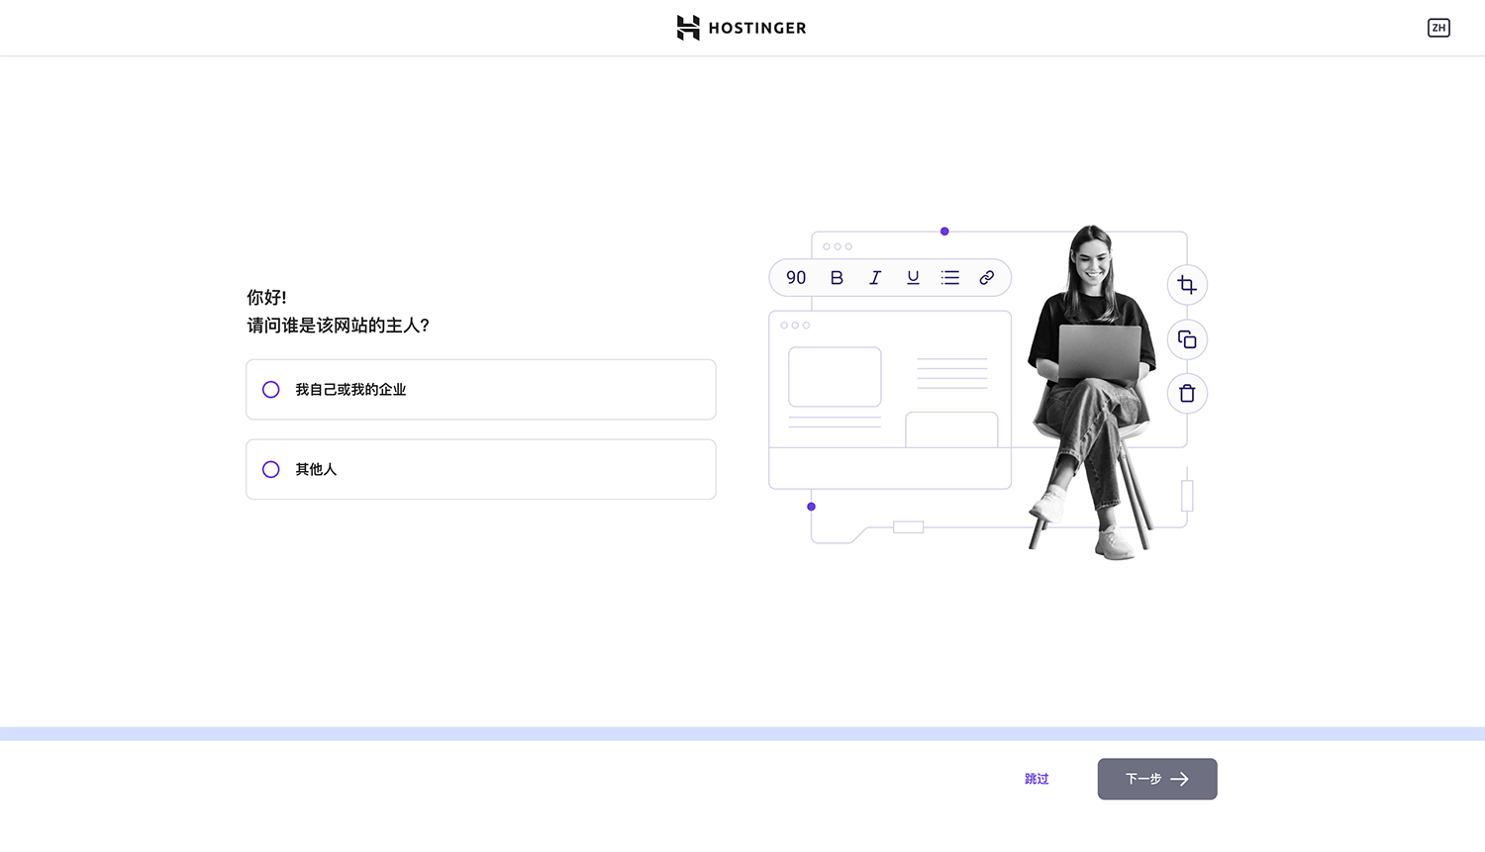Click the list icon in the illustration
Image resolution: width=1485 pixels, height=852 pixels.
click(x=950, y=278)
